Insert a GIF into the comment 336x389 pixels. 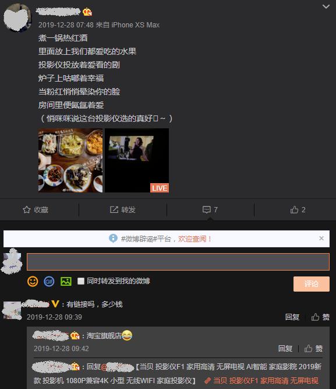pyautogui.click(x=49, y=281)
